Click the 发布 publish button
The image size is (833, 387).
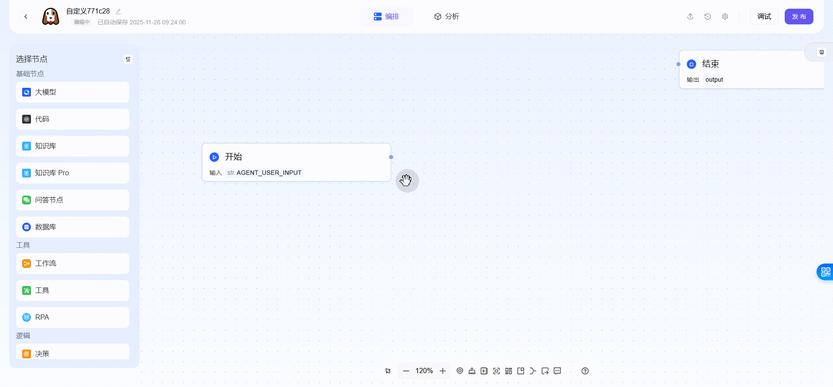[x=799, y=17]
